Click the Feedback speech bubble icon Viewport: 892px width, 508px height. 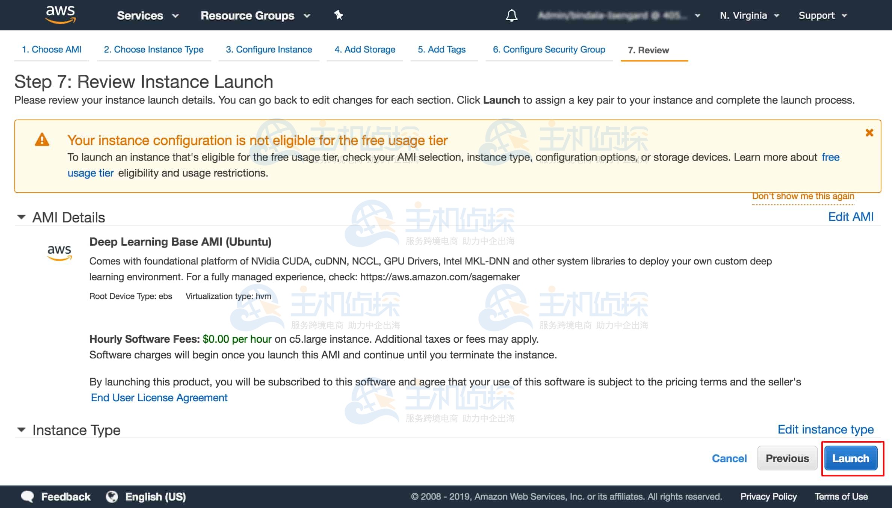[27, 496]
